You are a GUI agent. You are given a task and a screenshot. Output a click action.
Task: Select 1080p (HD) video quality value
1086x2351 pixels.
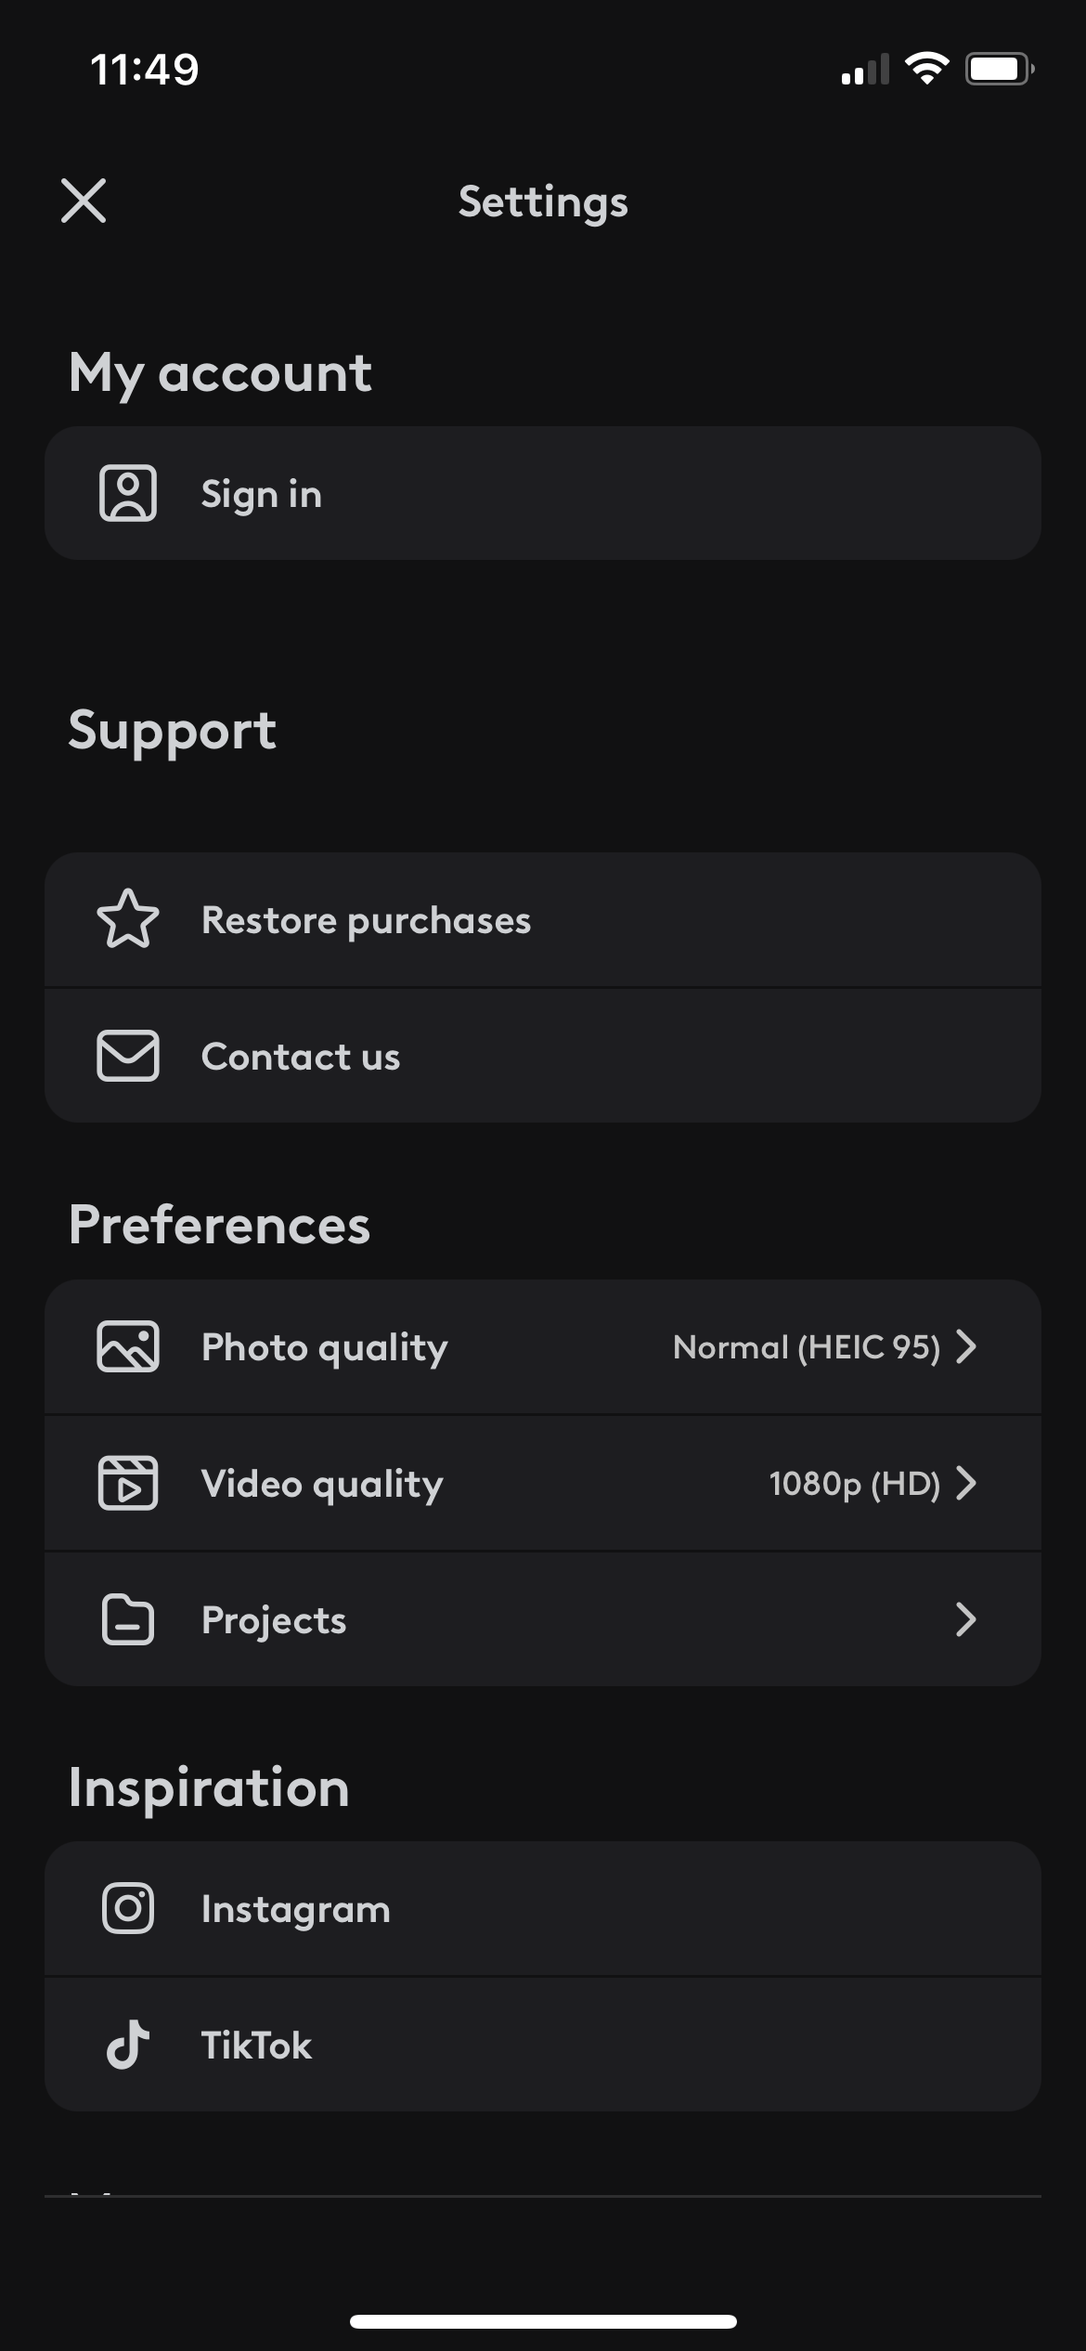coord(854,1483)
